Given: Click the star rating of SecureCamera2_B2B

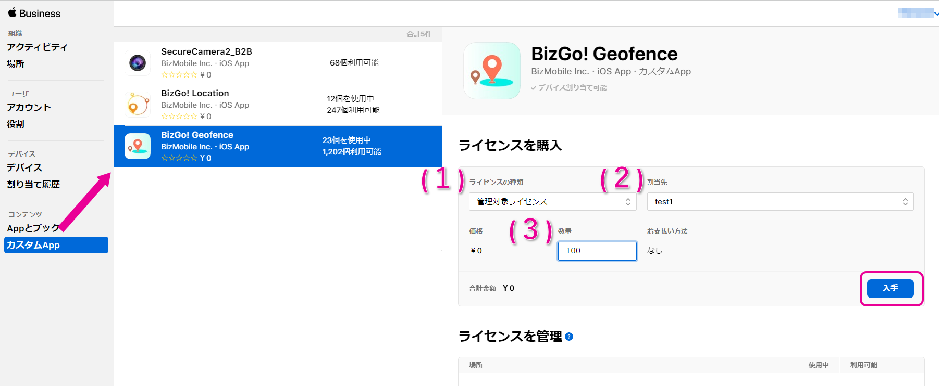Looking at the screenshot, I should 179,75.
